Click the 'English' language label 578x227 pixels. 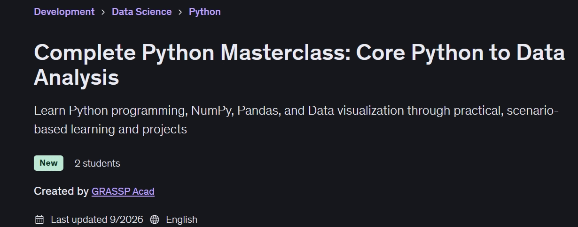[x=181, y=220]
